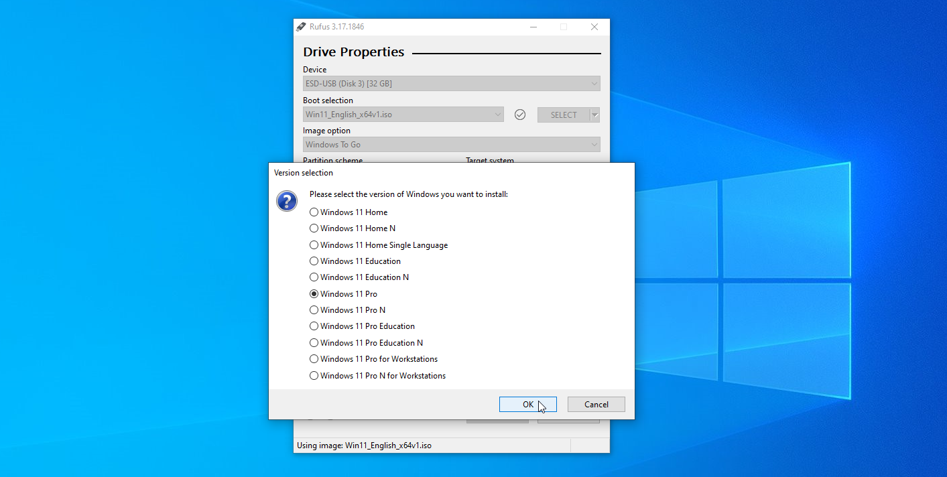
Task: Choose Windows 11 Education
Action: click(x=314, y=261)
